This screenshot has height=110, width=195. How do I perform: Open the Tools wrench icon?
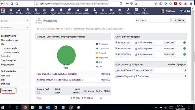click(128, 10)
